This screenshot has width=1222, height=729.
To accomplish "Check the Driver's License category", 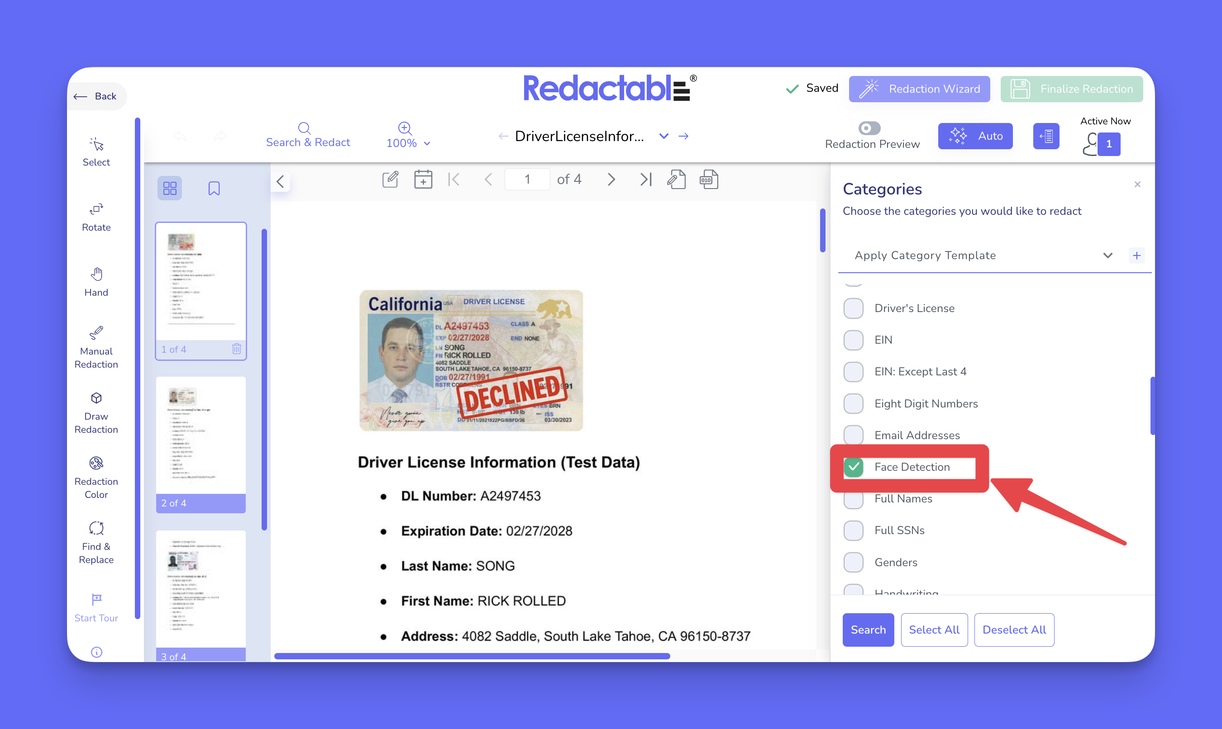I will coord(854,308).
